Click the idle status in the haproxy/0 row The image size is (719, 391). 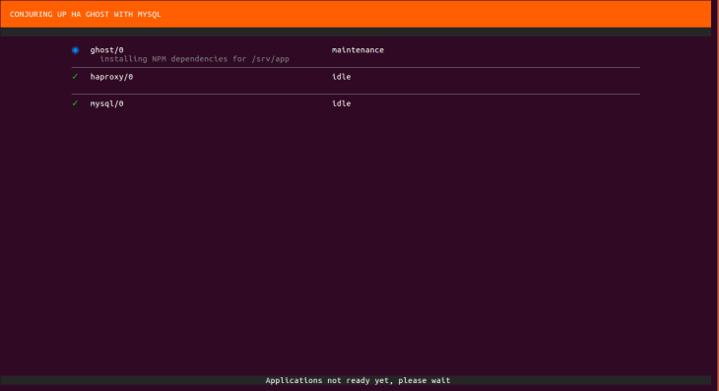coord(341,77)
